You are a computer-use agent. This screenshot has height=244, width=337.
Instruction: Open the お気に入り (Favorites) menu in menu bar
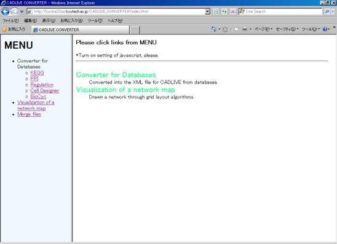[71, 21]
